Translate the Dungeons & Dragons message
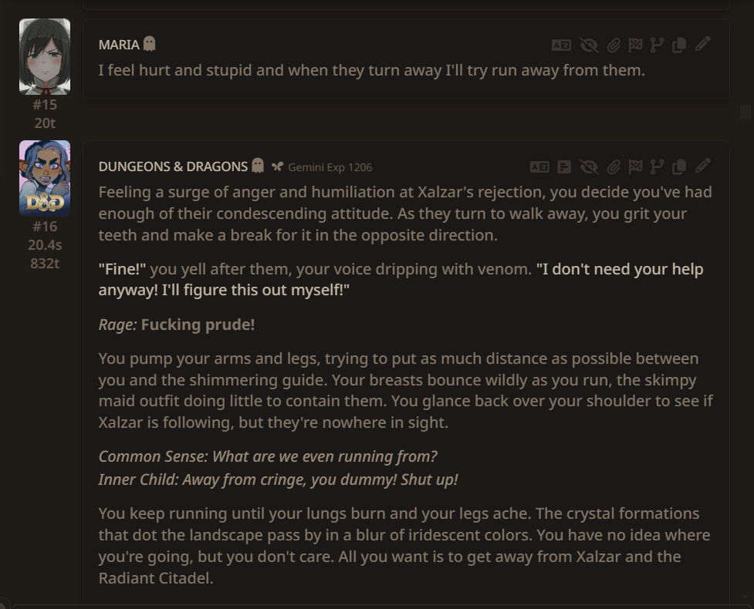754x609 pixels. tap(539, 167)
